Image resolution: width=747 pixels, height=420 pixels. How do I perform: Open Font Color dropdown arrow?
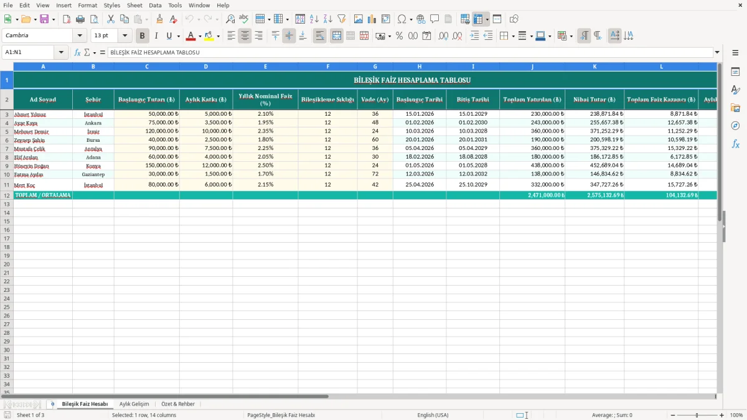[x=200, y=36]
